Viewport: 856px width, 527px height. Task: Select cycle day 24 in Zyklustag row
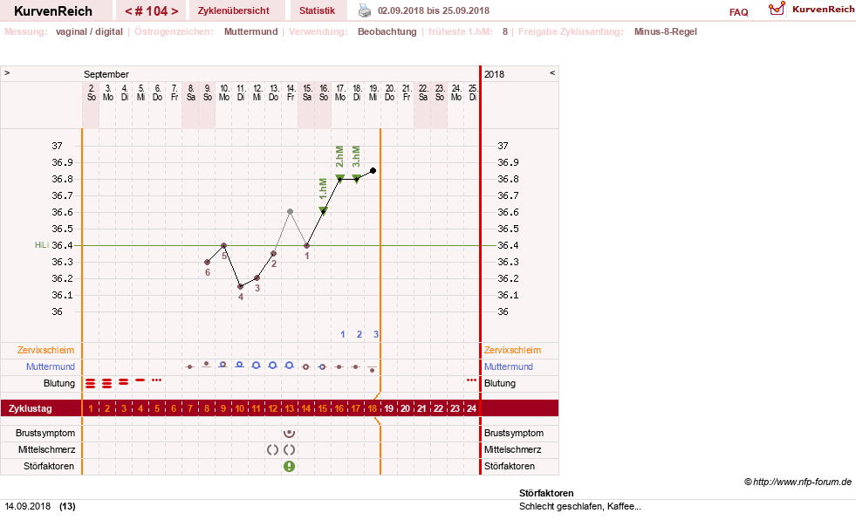[472, 408]
